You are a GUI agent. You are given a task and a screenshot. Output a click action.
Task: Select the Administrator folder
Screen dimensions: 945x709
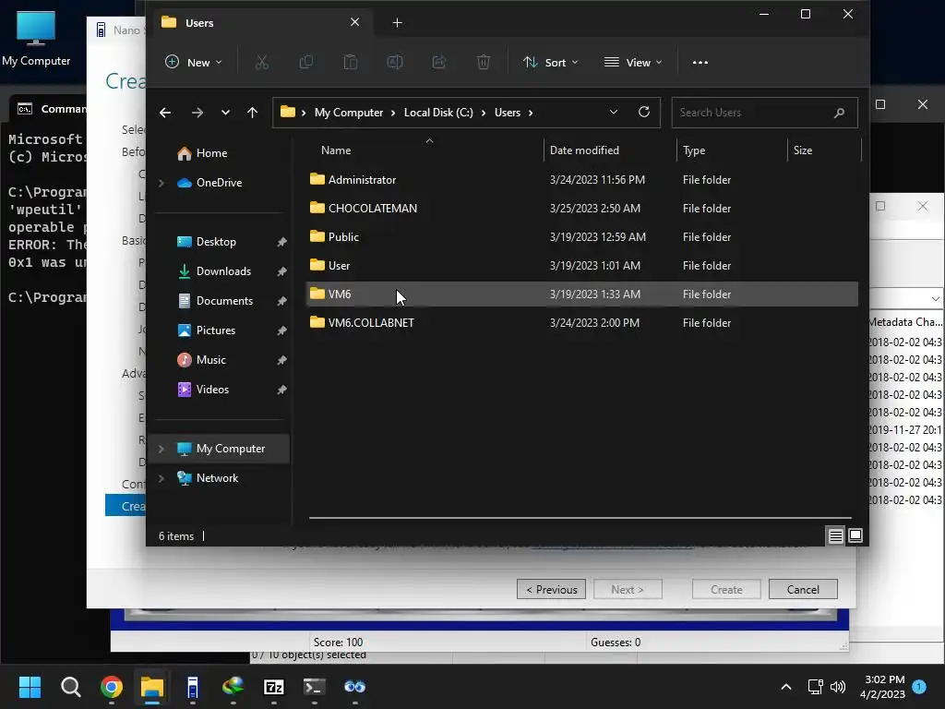581,180
